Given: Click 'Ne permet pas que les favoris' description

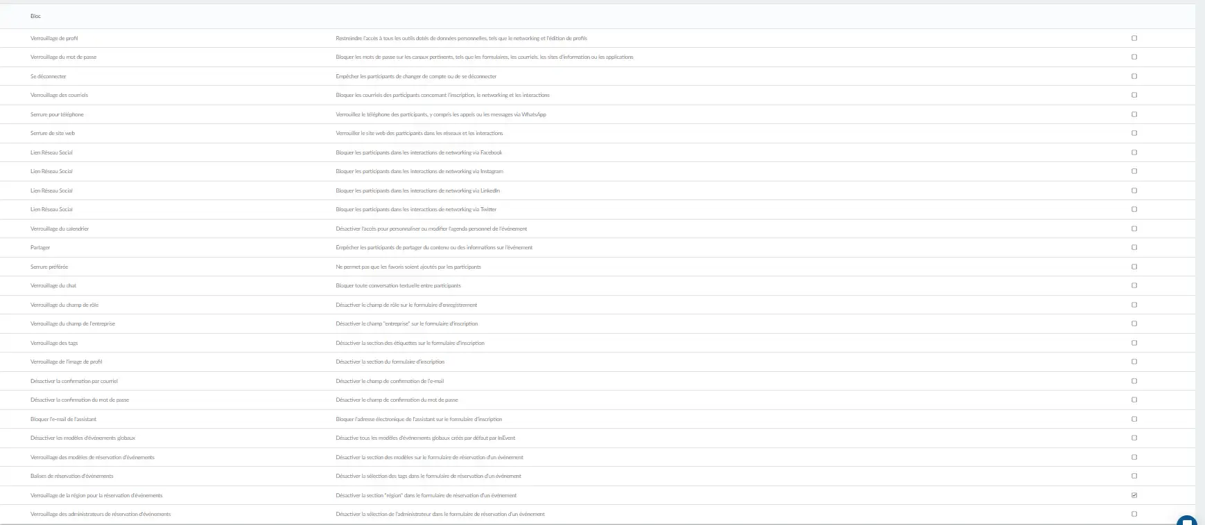Looking at the screenshot, I should point(408,267).
